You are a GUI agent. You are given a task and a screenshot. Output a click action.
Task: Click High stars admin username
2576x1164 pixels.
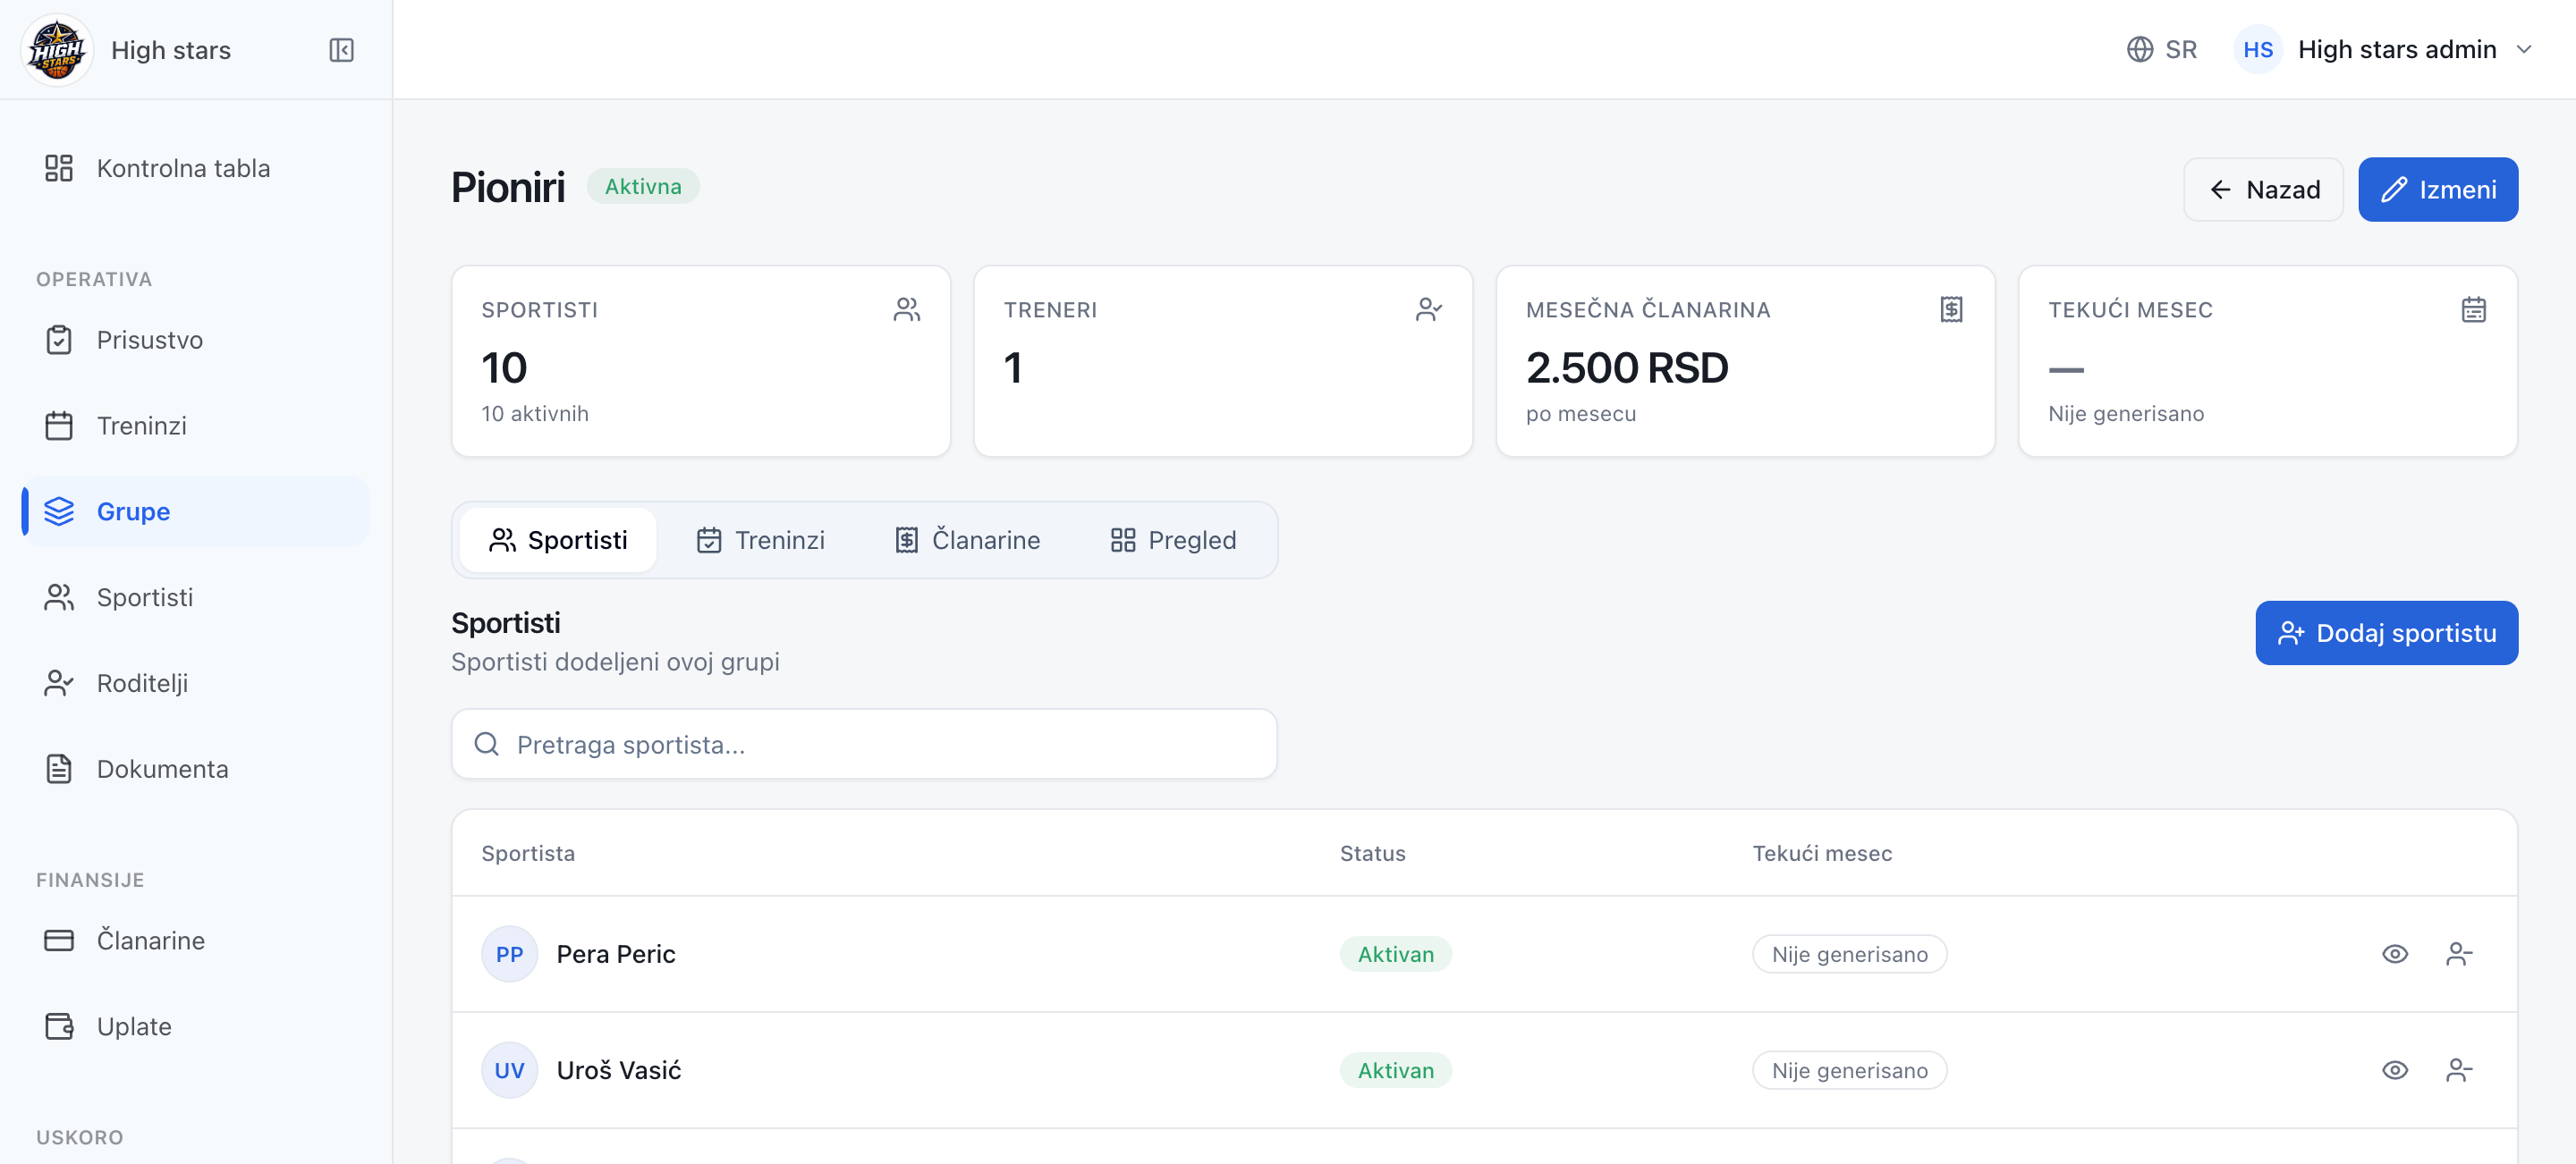point(2396,49)
